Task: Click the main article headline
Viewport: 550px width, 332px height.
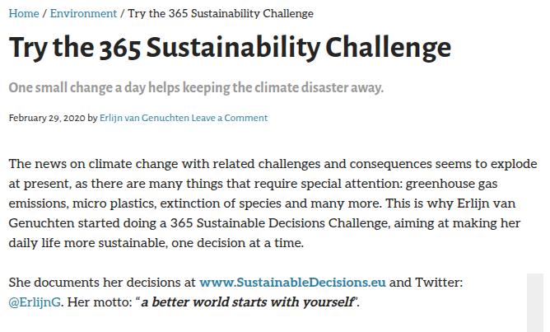Action: [x=230, y=47]
